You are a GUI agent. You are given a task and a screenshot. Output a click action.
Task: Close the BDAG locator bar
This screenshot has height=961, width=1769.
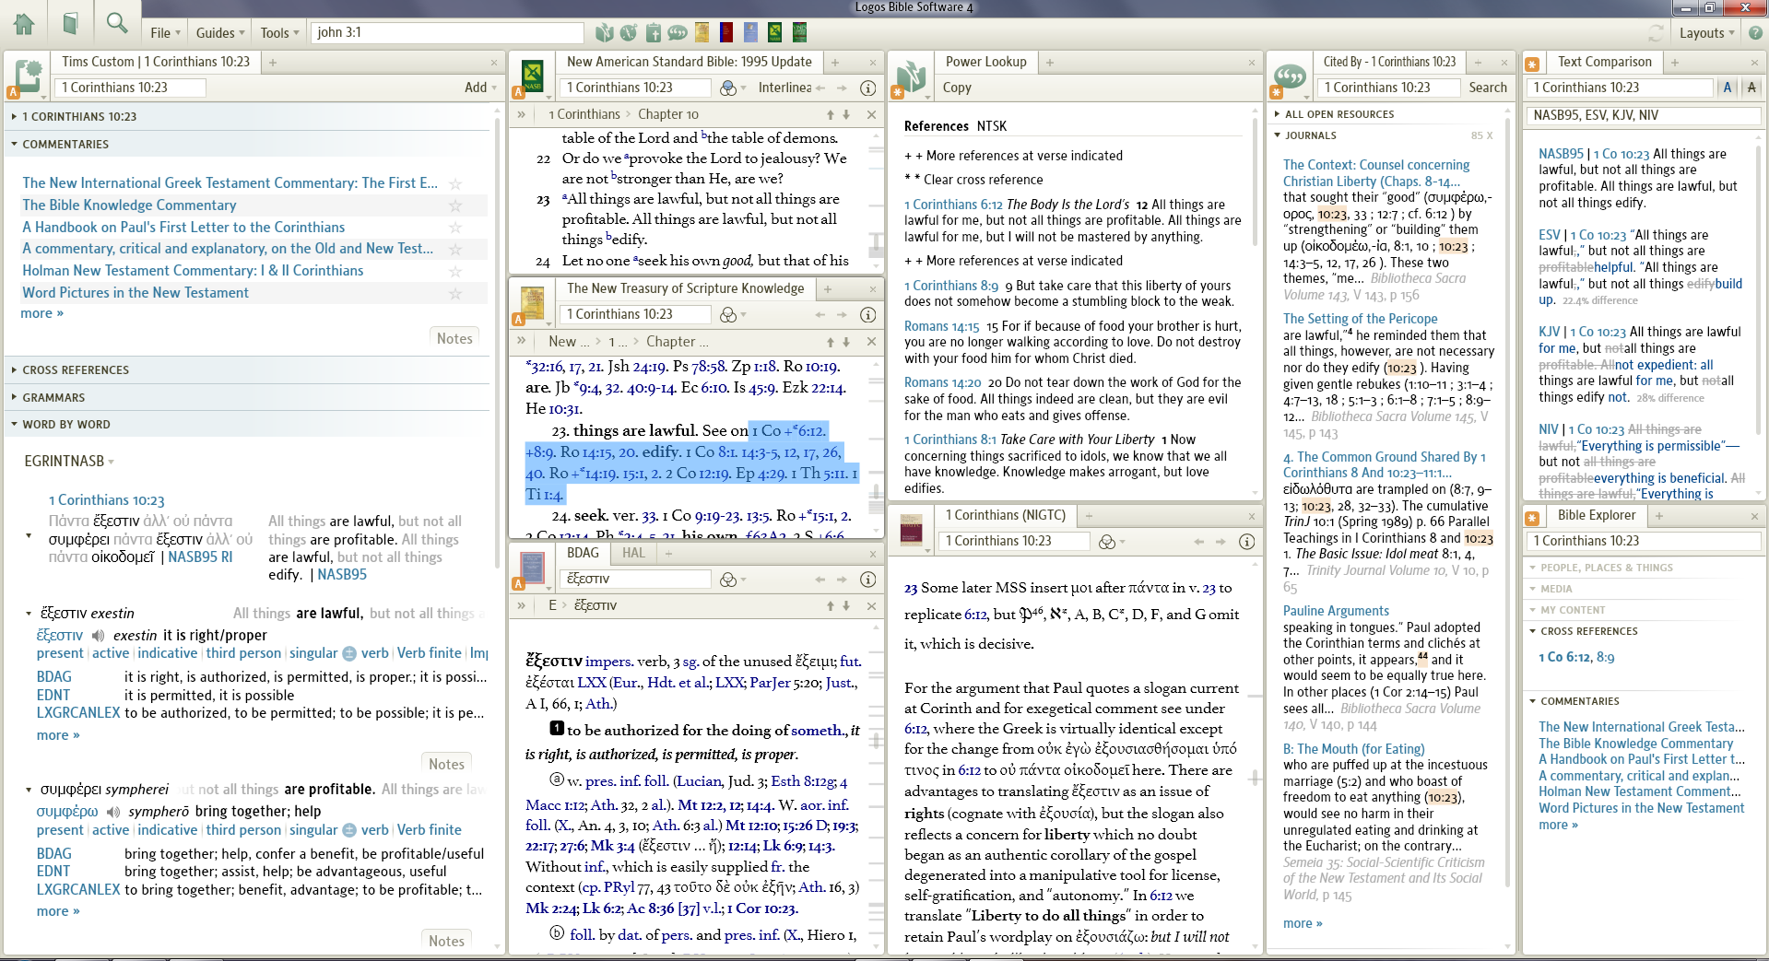tap(871, 605)
